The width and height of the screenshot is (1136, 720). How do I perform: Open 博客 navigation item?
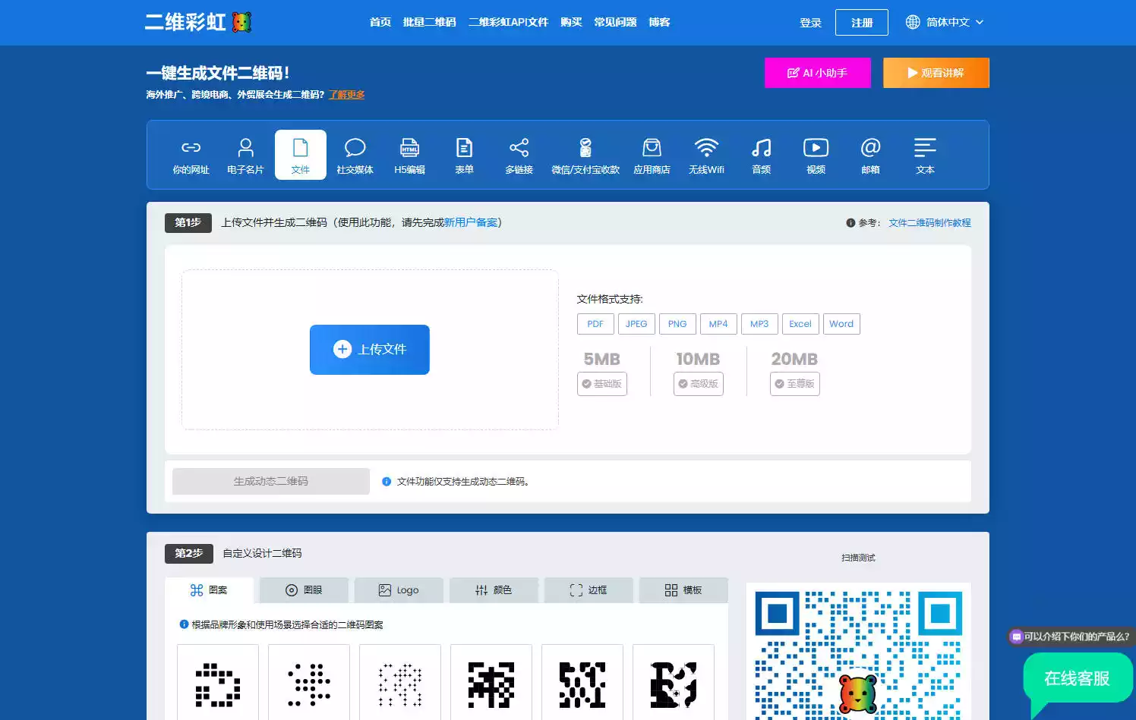(x=659, y=22)
